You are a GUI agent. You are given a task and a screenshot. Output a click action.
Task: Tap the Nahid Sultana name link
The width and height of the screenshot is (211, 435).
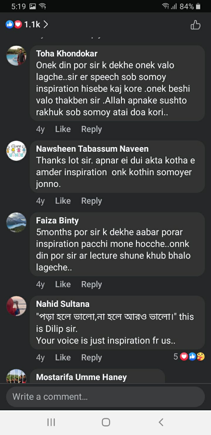[63, 304]
